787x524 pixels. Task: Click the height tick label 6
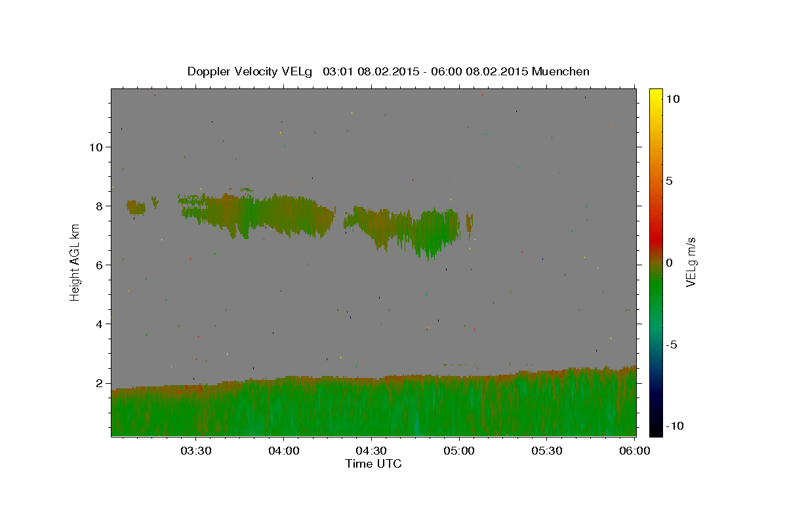tap(99, 265)
